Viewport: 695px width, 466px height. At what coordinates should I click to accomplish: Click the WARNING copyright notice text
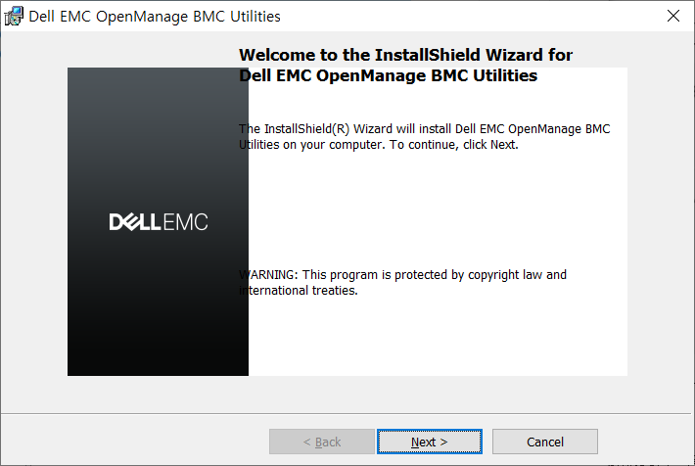pyautogui.click(x=402, y=282)
